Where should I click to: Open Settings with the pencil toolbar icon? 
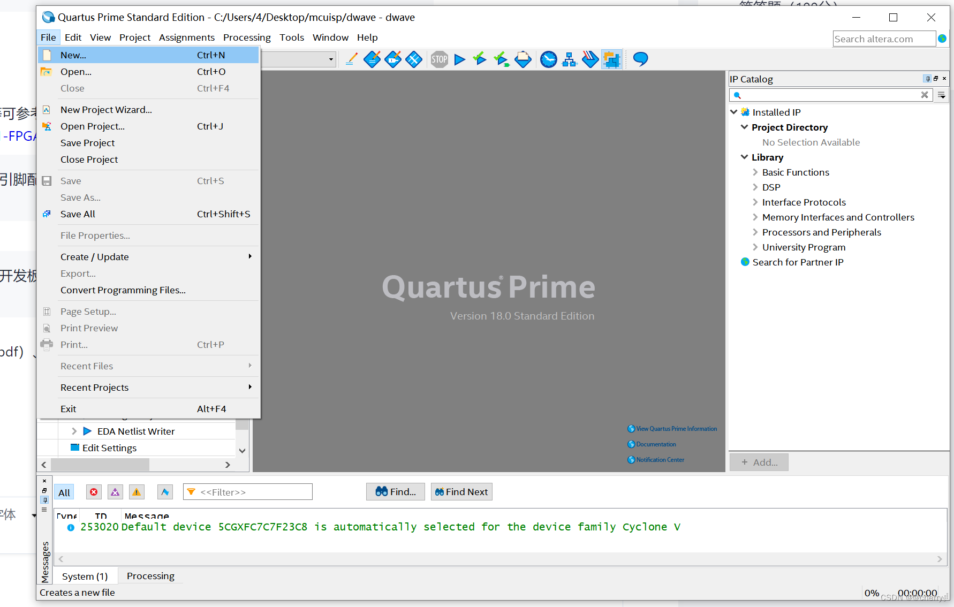pyautogui.click(x=351, y=59)
